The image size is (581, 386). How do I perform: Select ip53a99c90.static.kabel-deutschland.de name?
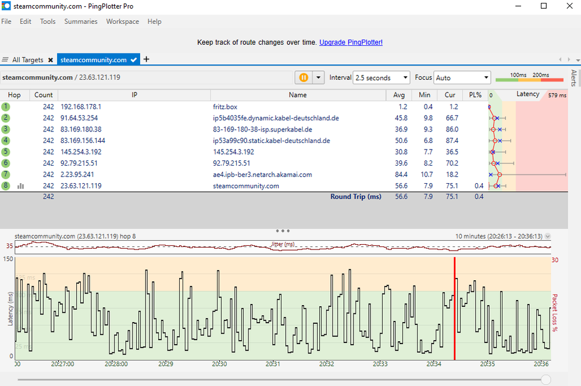tap(272, 141)
